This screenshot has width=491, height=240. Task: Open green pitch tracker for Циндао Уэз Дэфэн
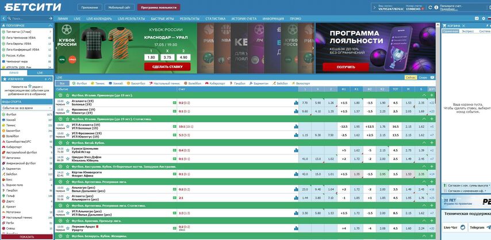click(174, 159)
